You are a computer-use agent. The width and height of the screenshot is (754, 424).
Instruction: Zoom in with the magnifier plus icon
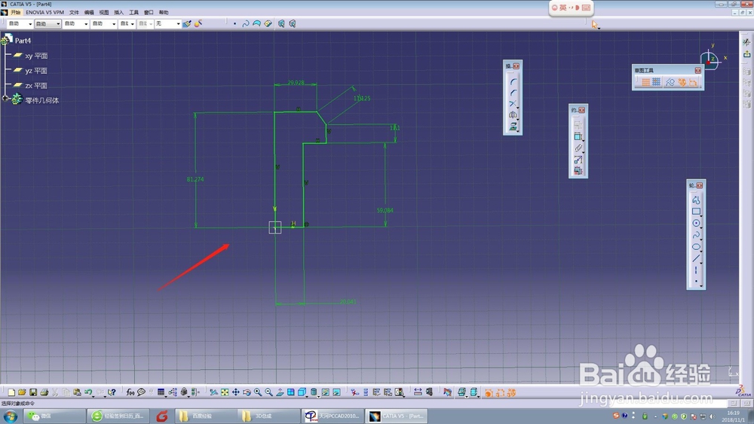tap(258, 392)
